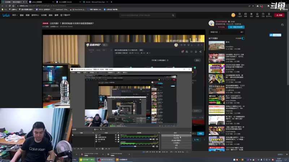This screenshot has width=289, height=162.
Task: Remove source with OBS minus icon
Action: point(100,149)
